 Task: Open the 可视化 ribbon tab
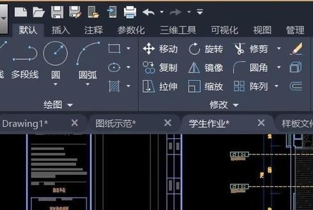pos(224,30)
